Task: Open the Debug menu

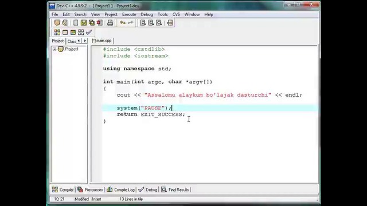Action: (x=147, y=14)
